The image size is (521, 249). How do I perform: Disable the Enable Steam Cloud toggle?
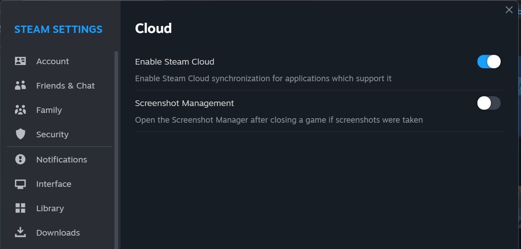[x=488, y=61]
